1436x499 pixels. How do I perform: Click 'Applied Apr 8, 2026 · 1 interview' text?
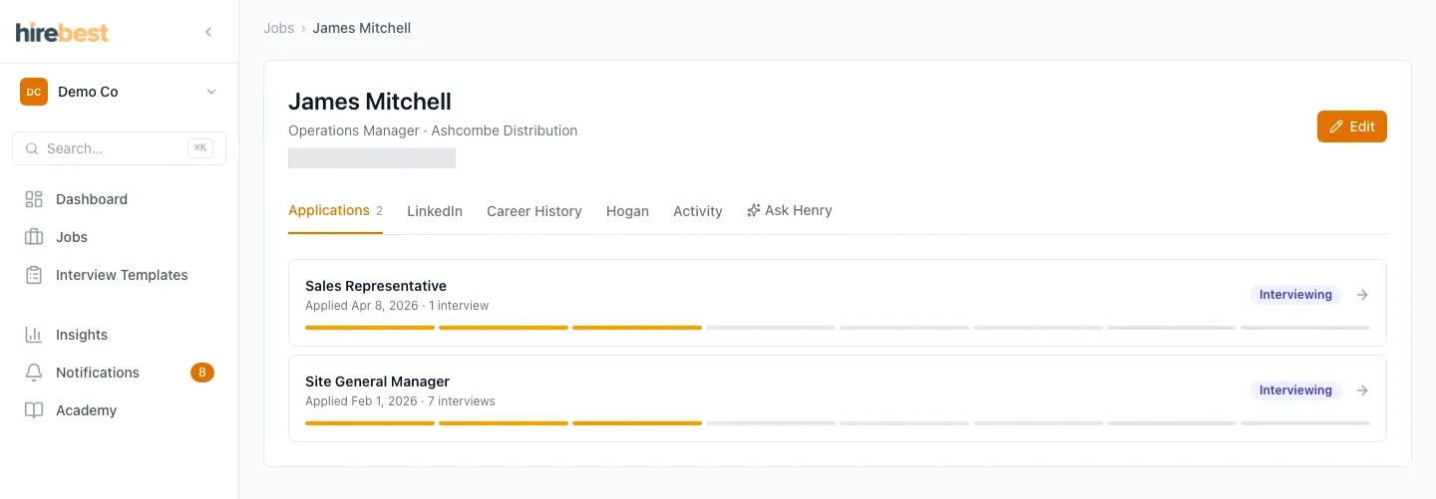tap(397, 306)
